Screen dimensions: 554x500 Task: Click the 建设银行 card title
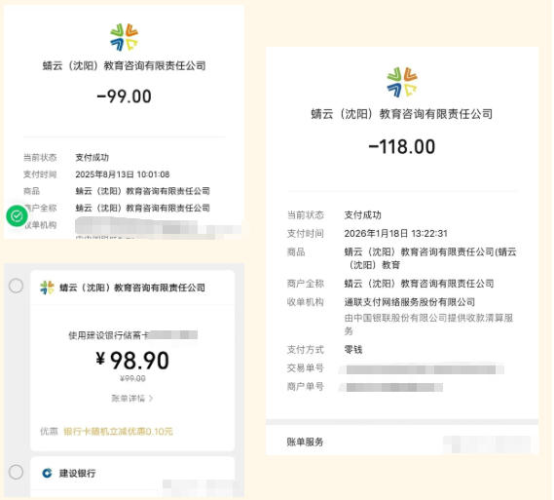click(x=77, y=473)
